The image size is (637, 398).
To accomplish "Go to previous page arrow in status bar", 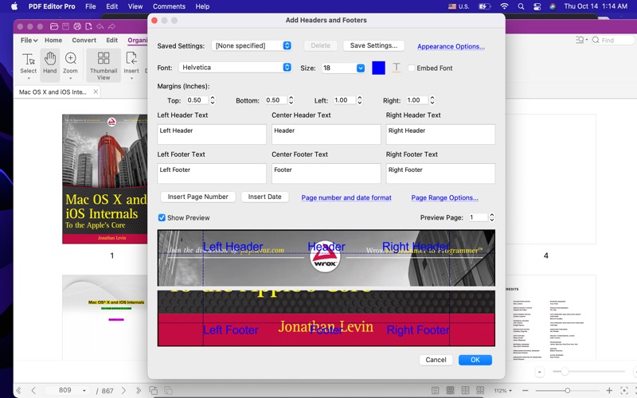I will [x=33, y=391].
